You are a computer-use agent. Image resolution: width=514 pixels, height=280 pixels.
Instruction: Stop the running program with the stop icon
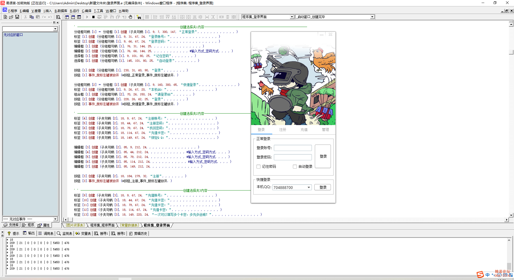[x=93, y=17]
